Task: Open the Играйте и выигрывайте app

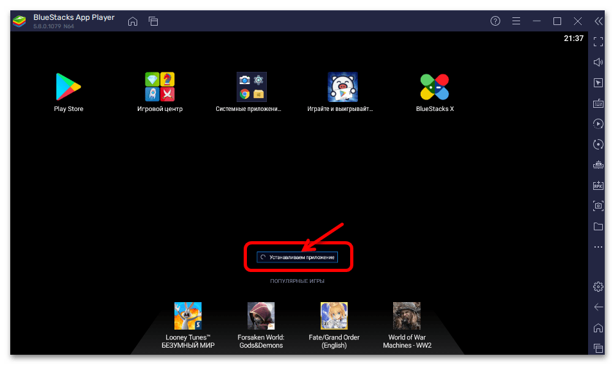Action: pyautogui.click(x=342, y=87)
